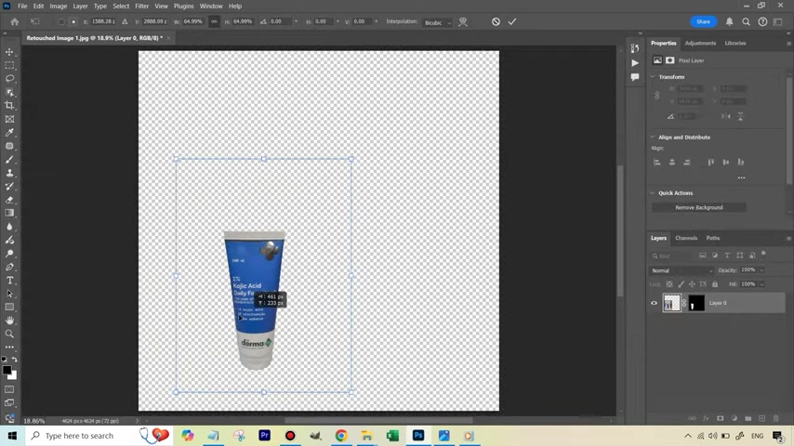Toggle relative positioning triangle in options bar
Image resolution: width=794 pixels, height=446 pixels.
[x=125, y=21]
